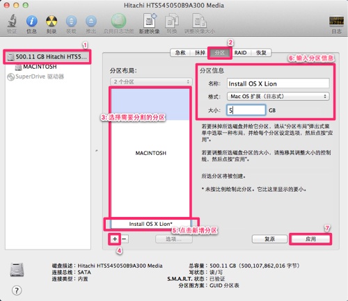Click the yellow minimize window button
This screenshot has width=348, height=301.
[16, 5]
